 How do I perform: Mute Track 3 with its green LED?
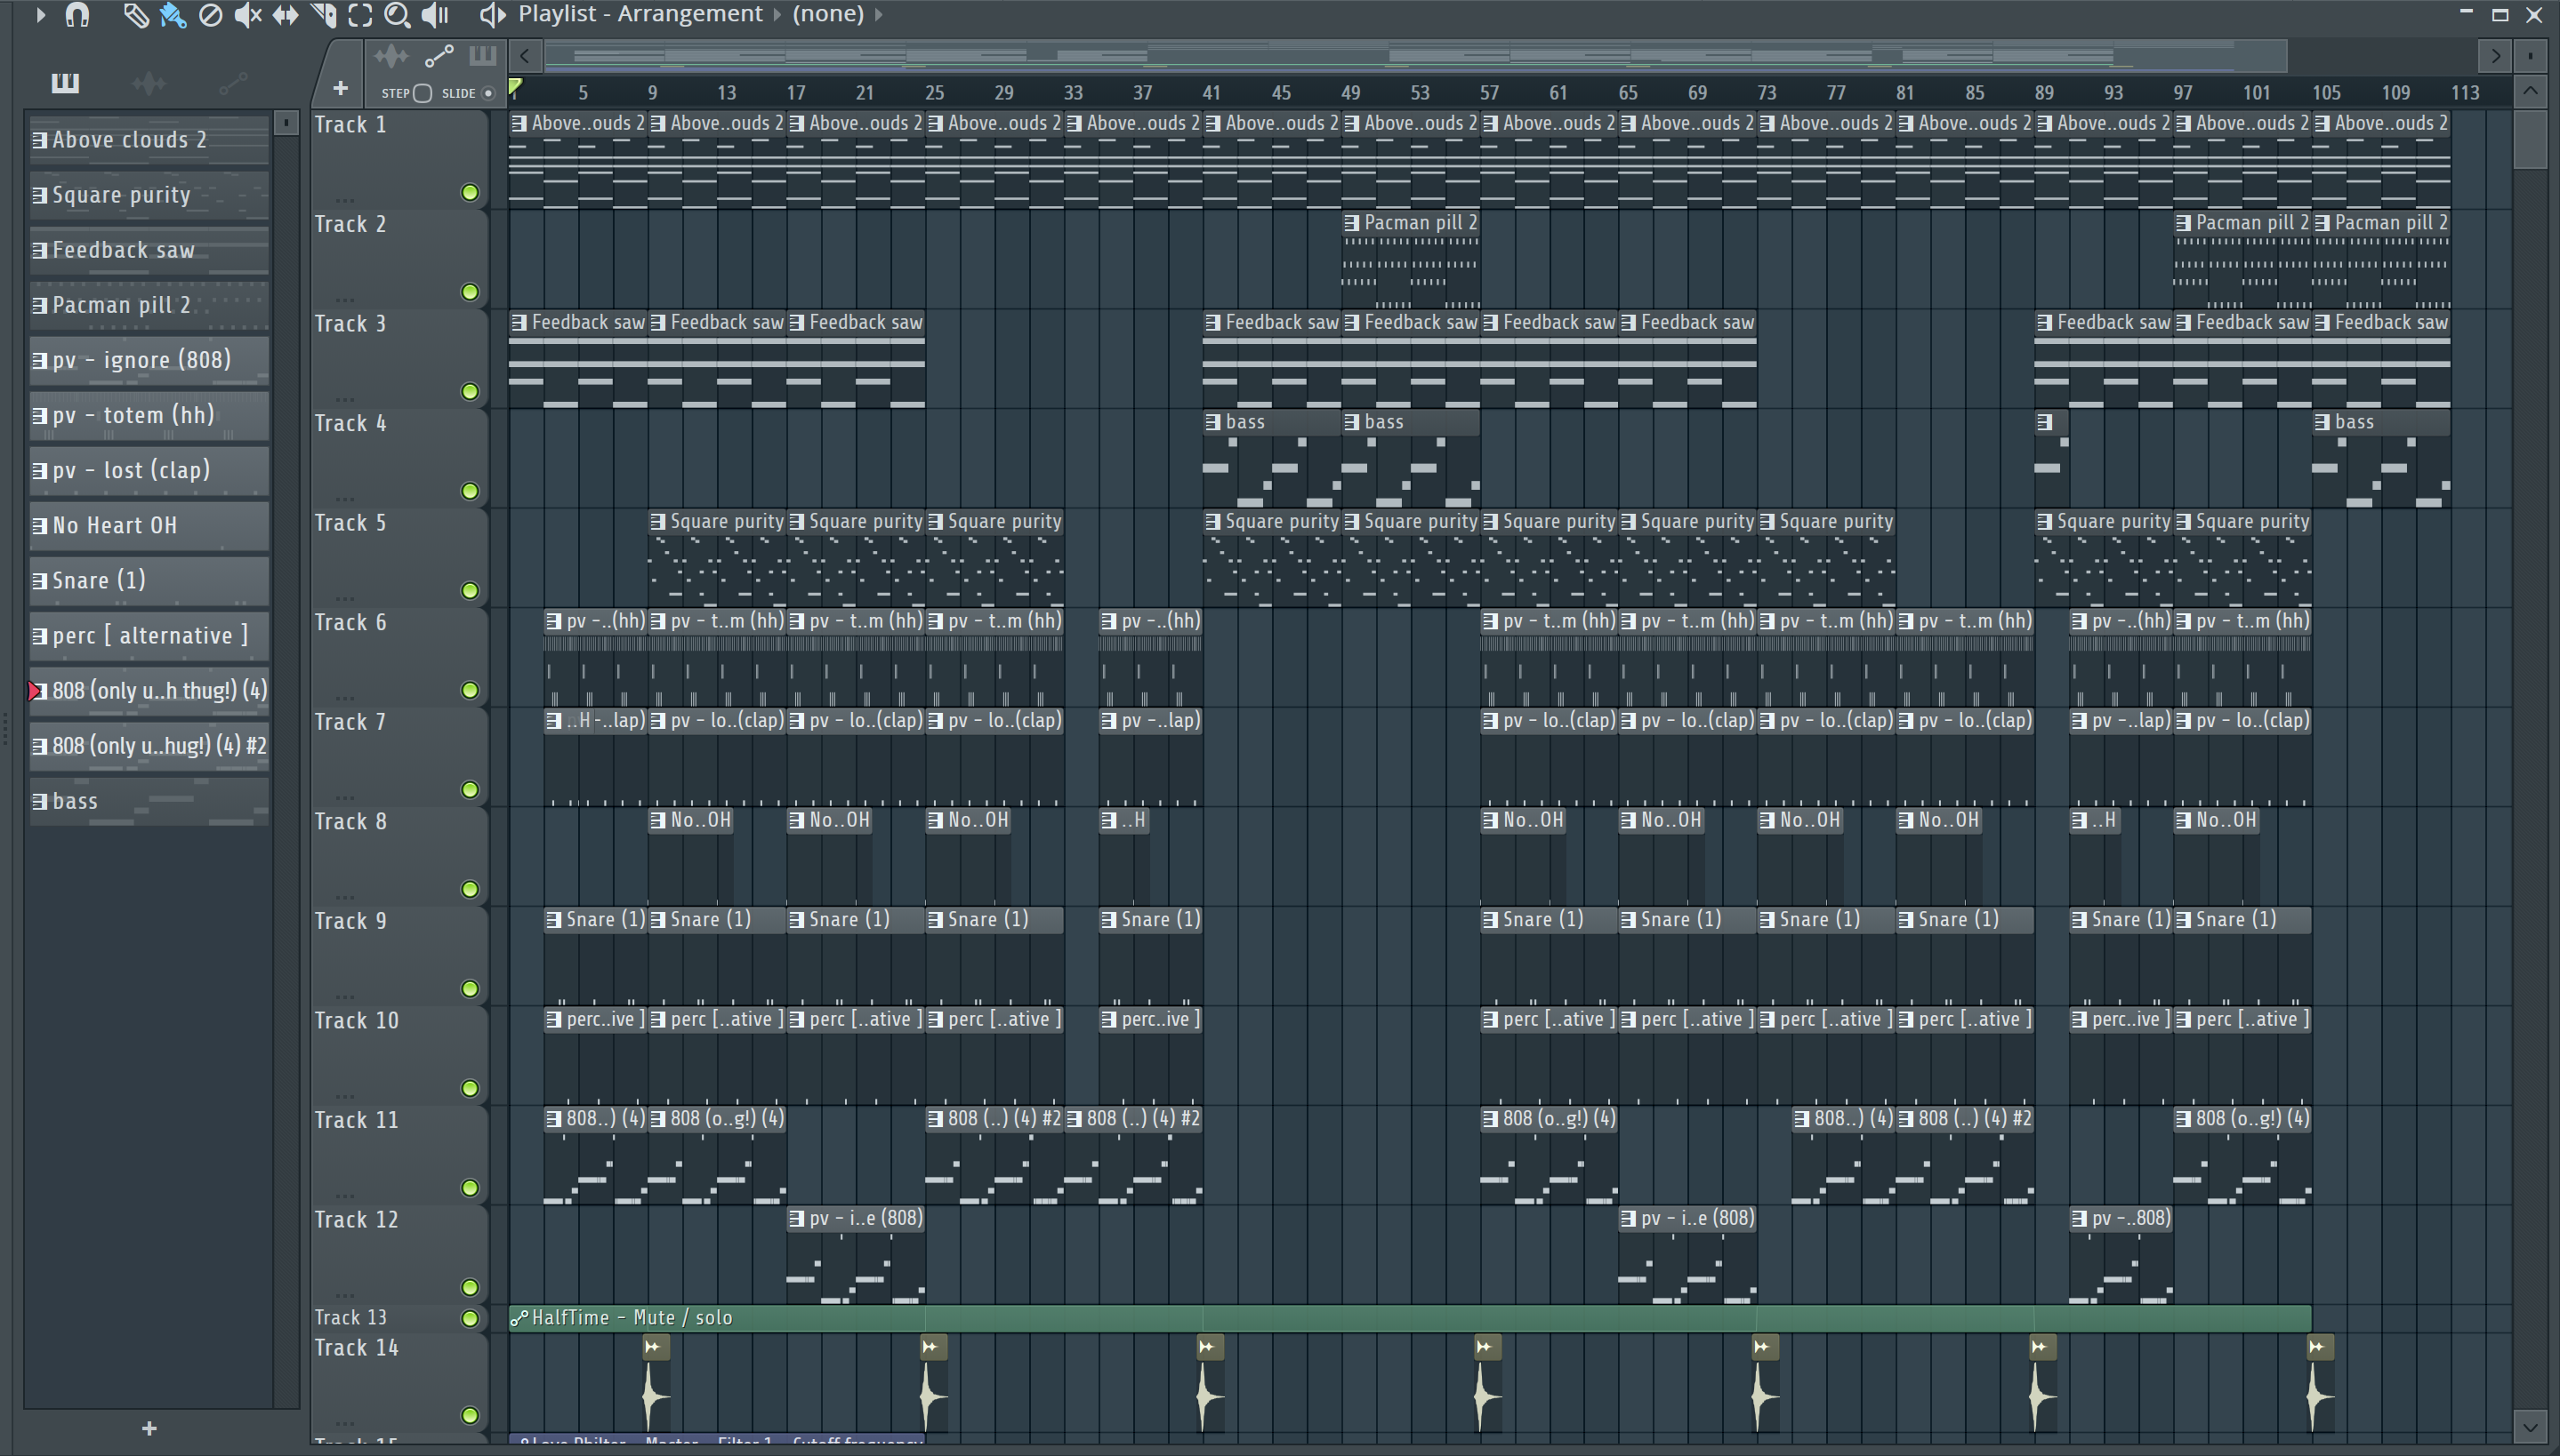pos(469,391)
